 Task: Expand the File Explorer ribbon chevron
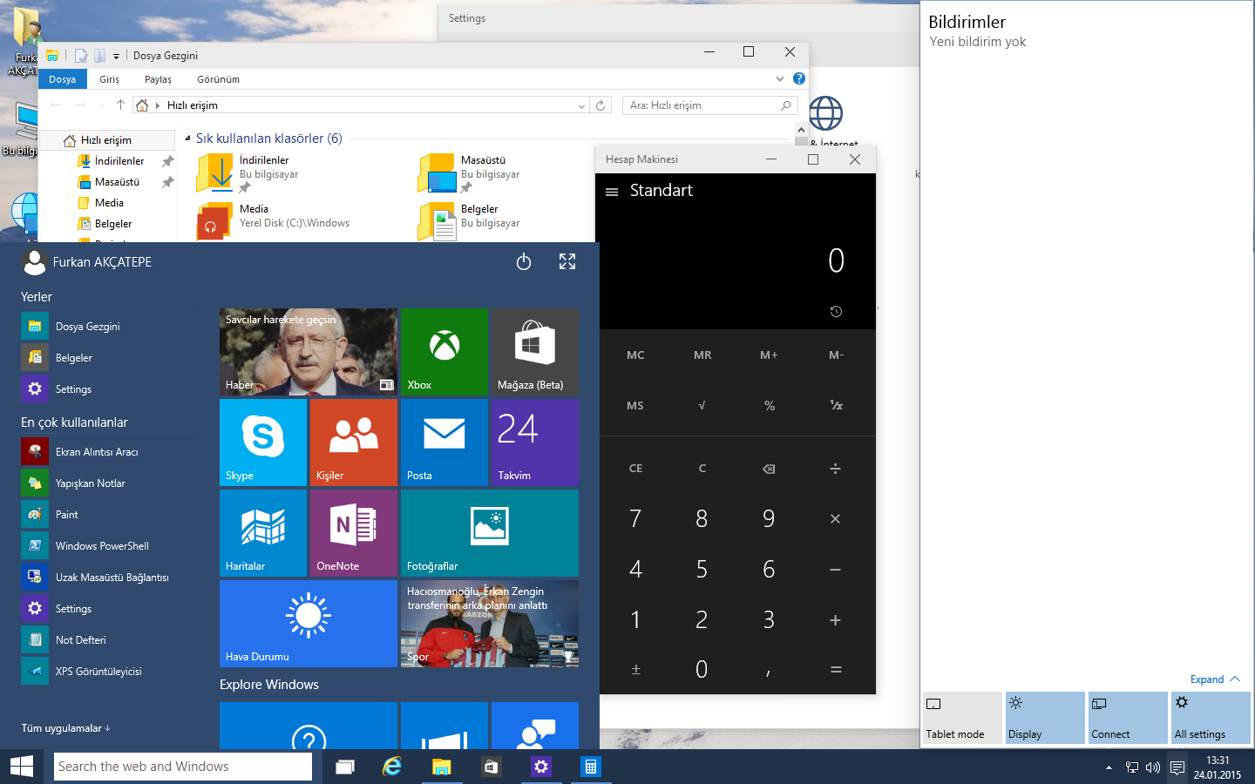click(780, 78)
